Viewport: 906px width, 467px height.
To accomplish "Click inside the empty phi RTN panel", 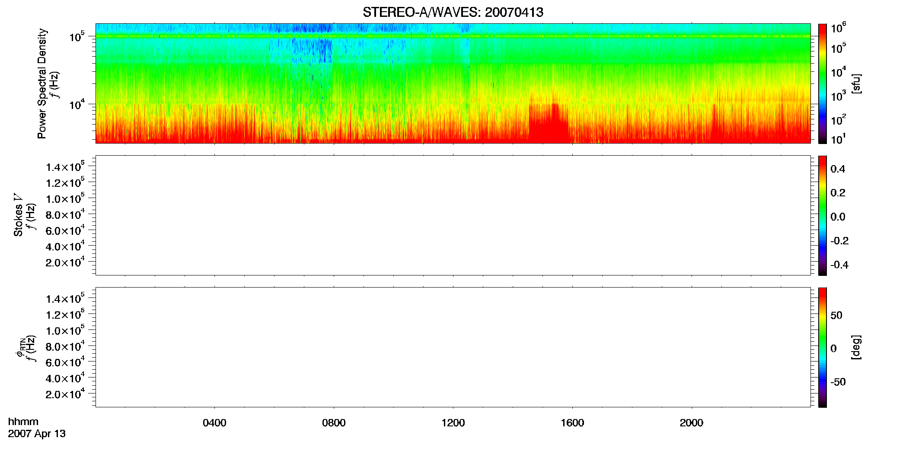I will (453, 347).
